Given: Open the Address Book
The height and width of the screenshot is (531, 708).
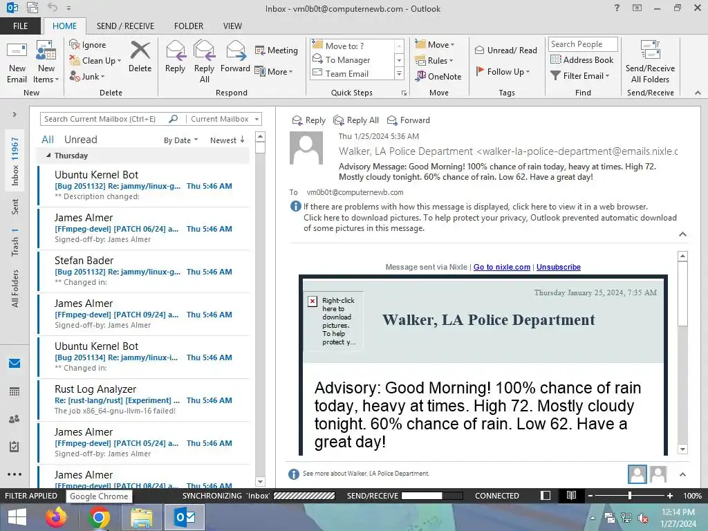Looking at the screenshot, I should click(x=581, y=59).
